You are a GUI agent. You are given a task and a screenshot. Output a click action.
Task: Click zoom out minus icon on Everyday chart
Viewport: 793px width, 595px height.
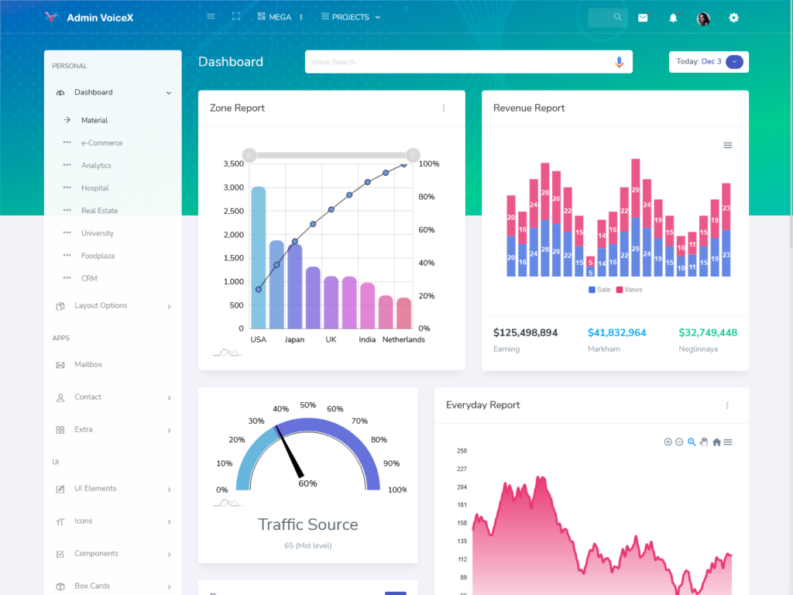coord(679,442)
